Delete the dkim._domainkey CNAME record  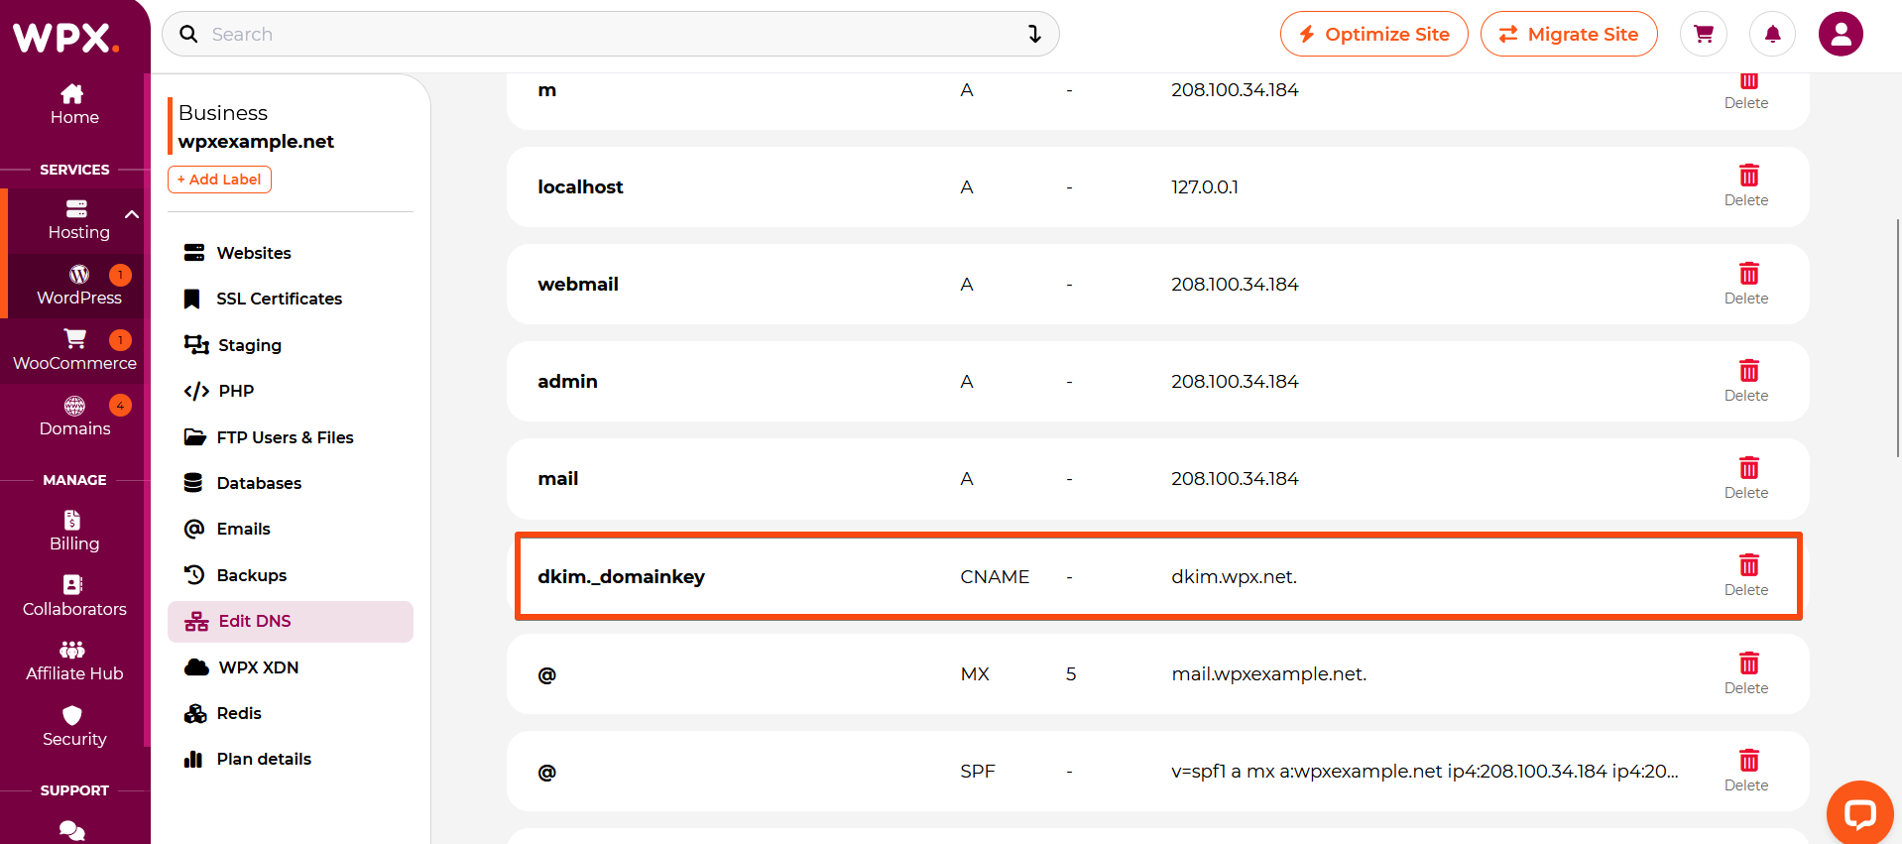(x=1746, y=575)
